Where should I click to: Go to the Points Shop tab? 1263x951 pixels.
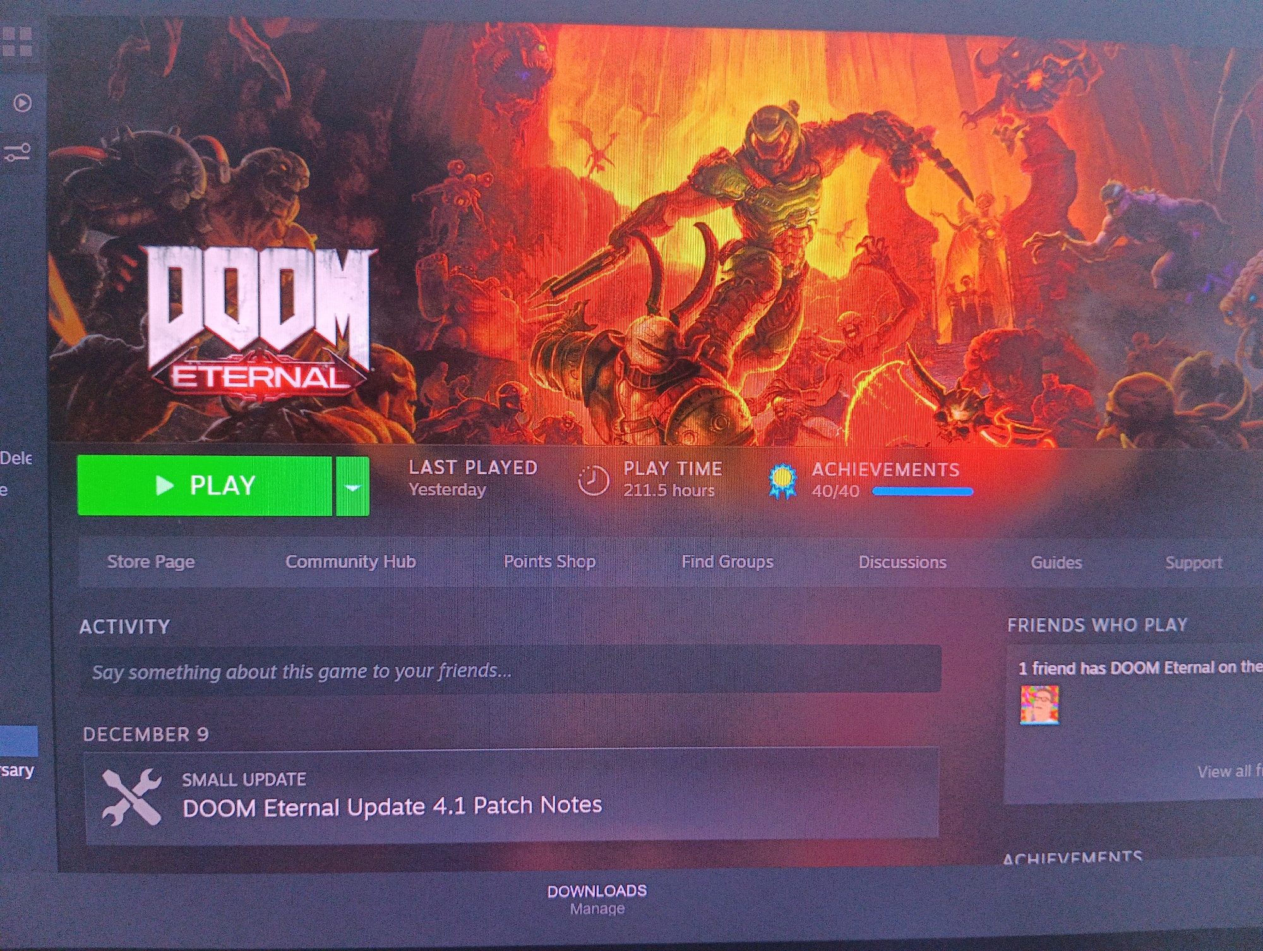[549, 561]
